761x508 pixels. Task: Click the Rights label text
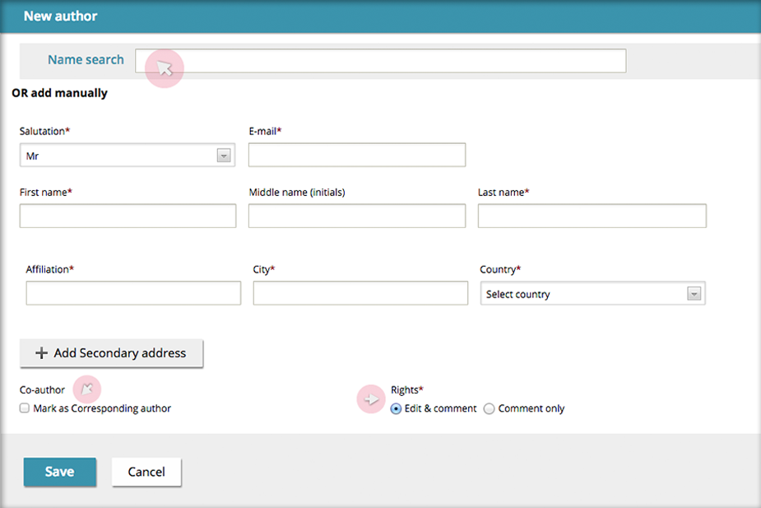[x=406, y=389]
